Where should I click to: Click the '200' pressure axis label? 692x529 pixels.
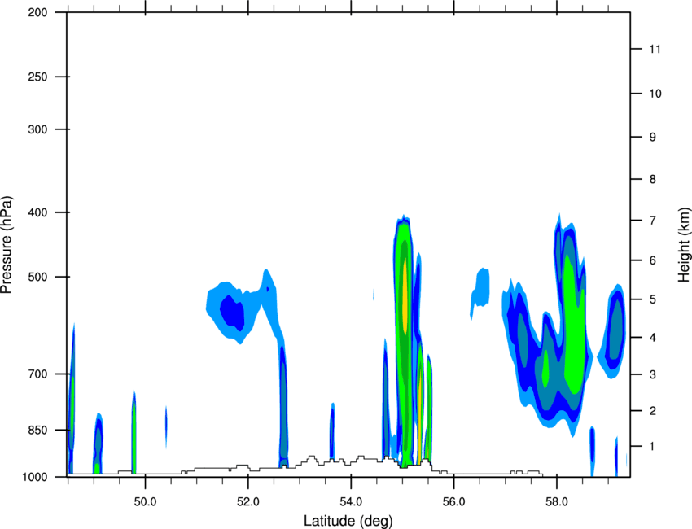[x=37, y=12]
